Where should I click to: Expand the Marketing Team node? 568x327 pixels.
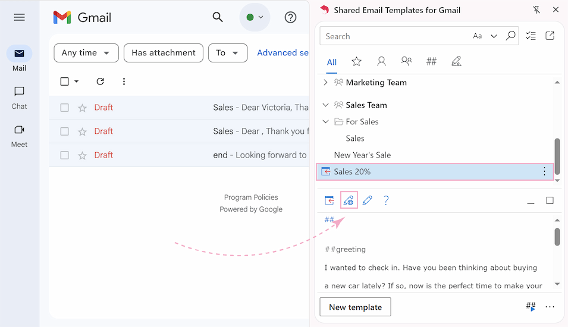pyautogui.click(x=325, y=83)
